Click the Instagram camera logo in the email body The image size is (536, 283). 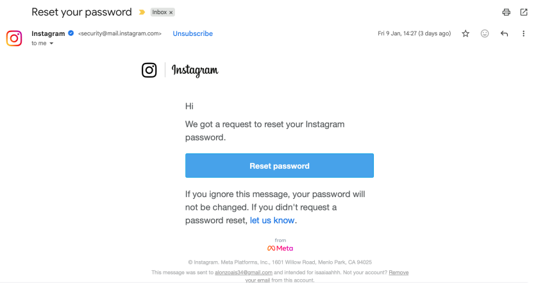[149, 70]
